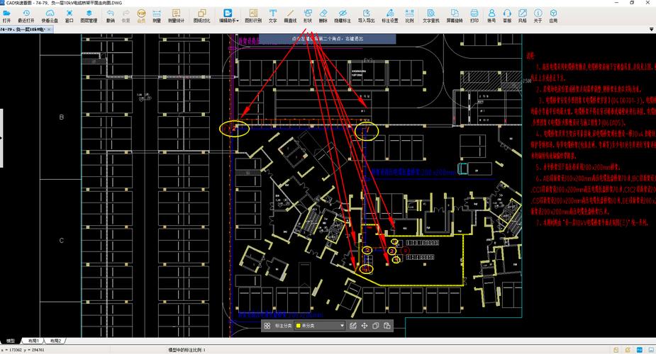656x354 pixels.
Task: Open 客服 customer service
Action: click(507, 16)
